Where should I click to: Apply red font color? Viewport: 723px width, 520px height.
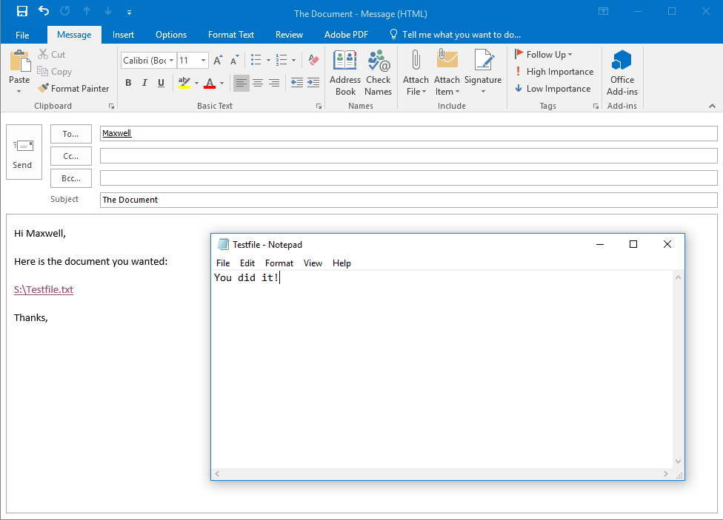210,83
